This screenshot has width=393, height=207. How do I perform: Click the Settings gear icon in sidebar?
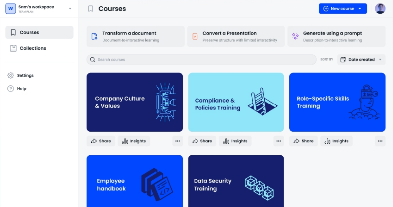[10, 75]
